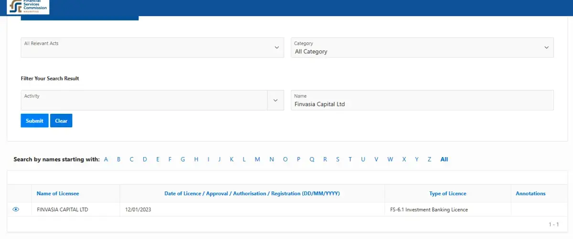The image size is (573, 239).
Task: Submit the search form
Action: point(34,121)
